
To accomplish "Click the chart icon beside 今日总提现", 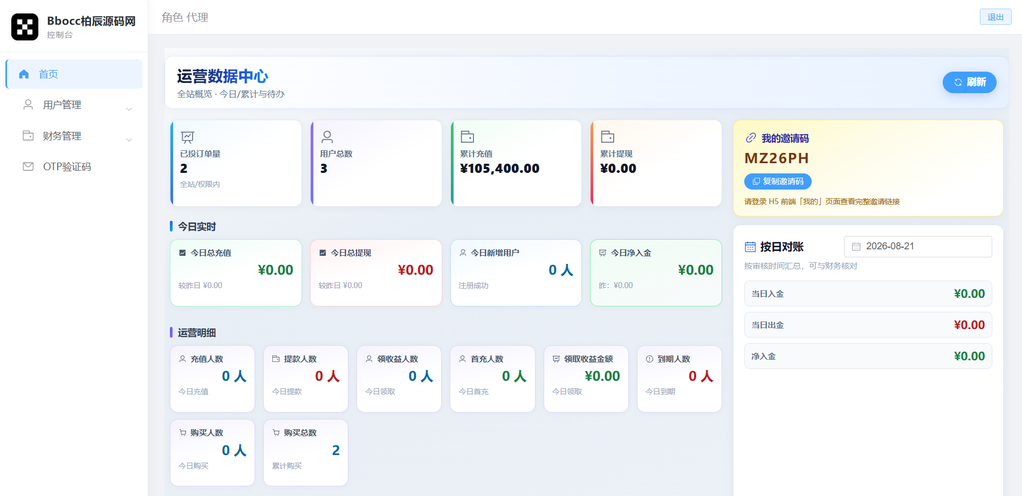I will (323, 253).
